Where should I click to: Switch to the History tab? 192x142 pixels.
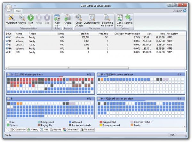[x=33, y=130]
